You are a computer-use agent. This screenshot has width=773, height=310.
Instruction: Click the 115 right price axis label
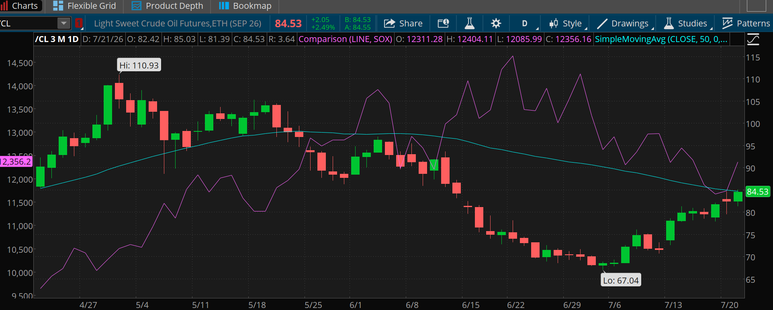coord(753,58)
